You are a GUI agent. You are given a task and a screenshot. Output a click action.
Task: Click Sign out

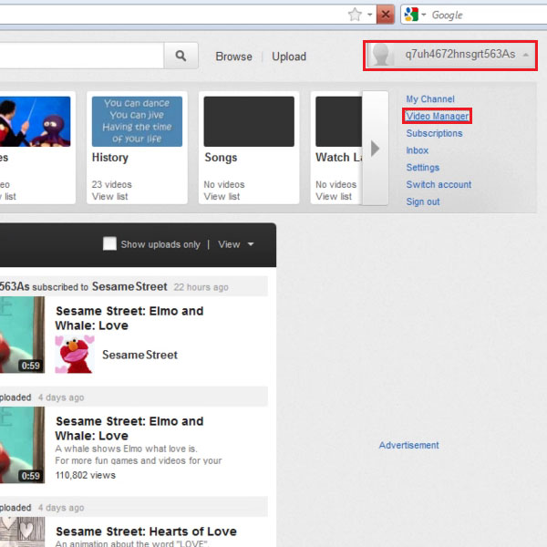pyautogui.click(x=423, y=201)
